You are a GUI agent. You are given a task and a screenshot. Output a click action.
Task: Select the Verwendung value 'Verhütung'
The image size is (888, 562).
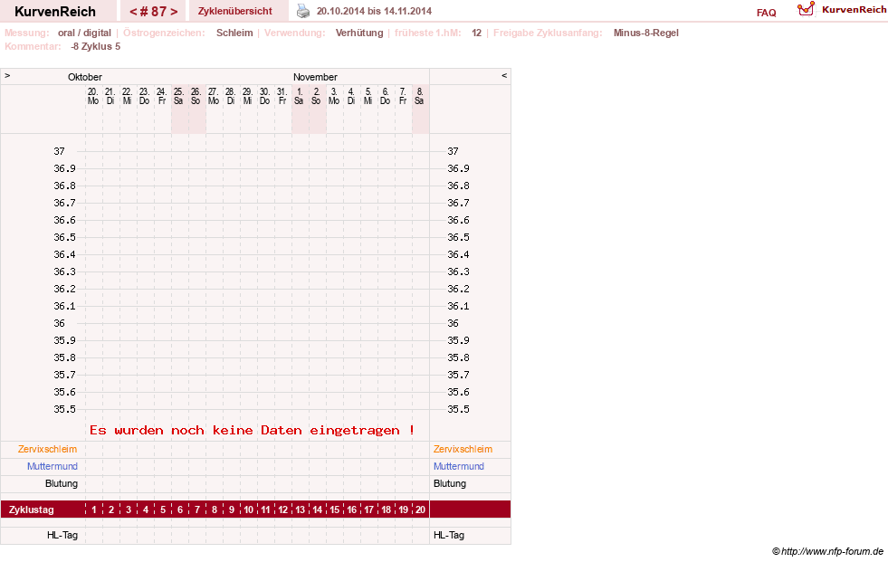(x=359, y=33)
